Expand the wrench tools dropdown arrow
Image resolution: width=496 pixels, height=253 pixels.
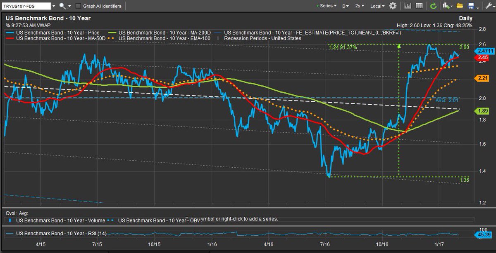tap(493, 7)
